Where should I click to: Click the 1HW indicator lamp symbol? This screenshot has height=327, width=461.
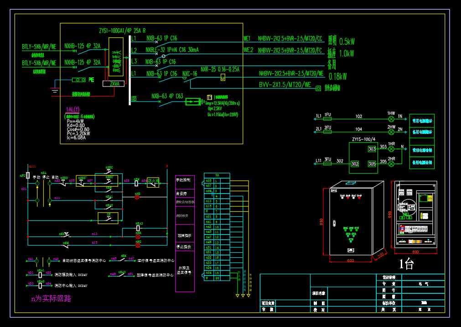click(391, 119)
